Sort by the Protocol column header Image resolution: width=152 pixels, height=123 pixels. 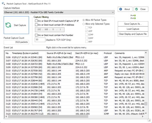click(108, 53)
